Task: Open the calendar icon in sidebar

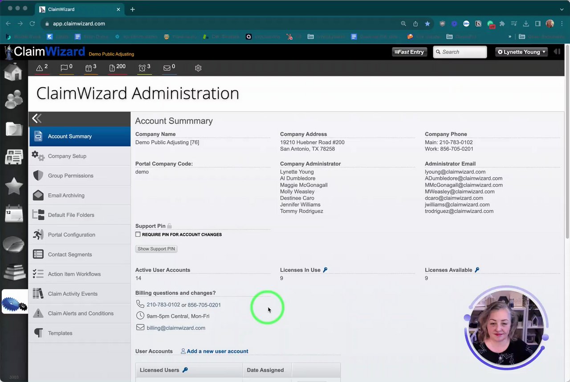Action: coord(14,214)
